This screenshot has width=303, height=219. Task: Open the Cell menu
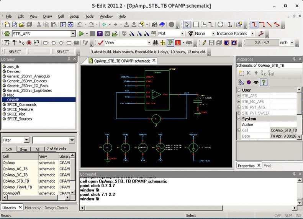pos(61,16)
